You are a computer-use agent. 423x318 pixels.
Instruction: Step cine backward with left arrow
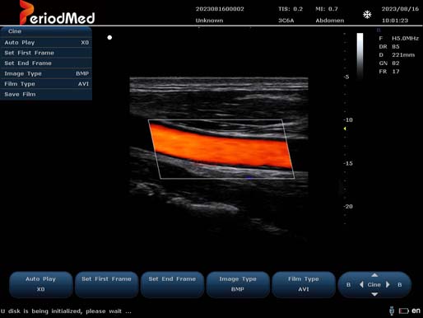361,285
